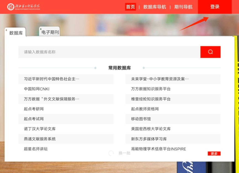Image resolution: width=239 pixels, height=173 pixels.
Task: Open the 登录 login button
Action: pyautogui.click(x=215, y=7)
